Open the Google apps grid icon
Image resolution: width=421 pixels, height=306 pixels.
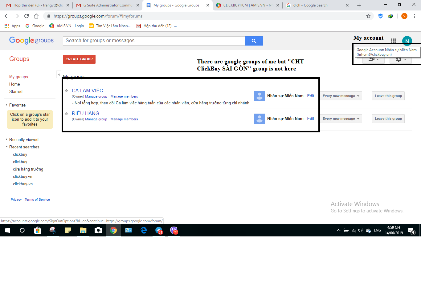click(393, 40)
